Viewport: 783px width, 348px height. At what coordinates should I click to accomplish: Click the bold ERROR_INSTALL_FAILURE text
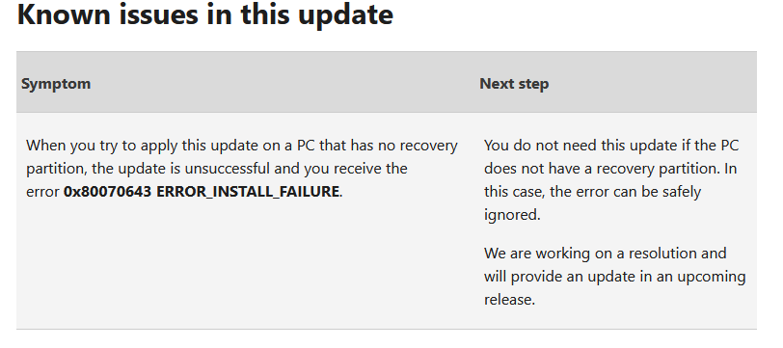248,191
